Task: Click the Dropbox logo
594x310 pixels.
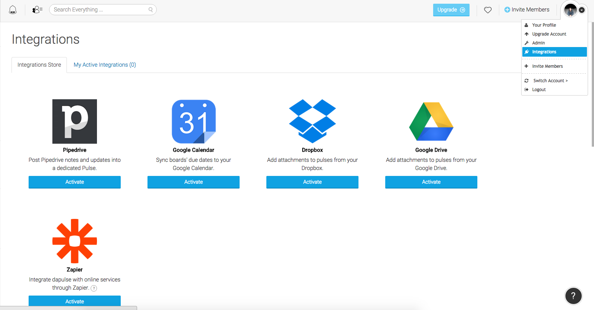Action: [312, 121]
